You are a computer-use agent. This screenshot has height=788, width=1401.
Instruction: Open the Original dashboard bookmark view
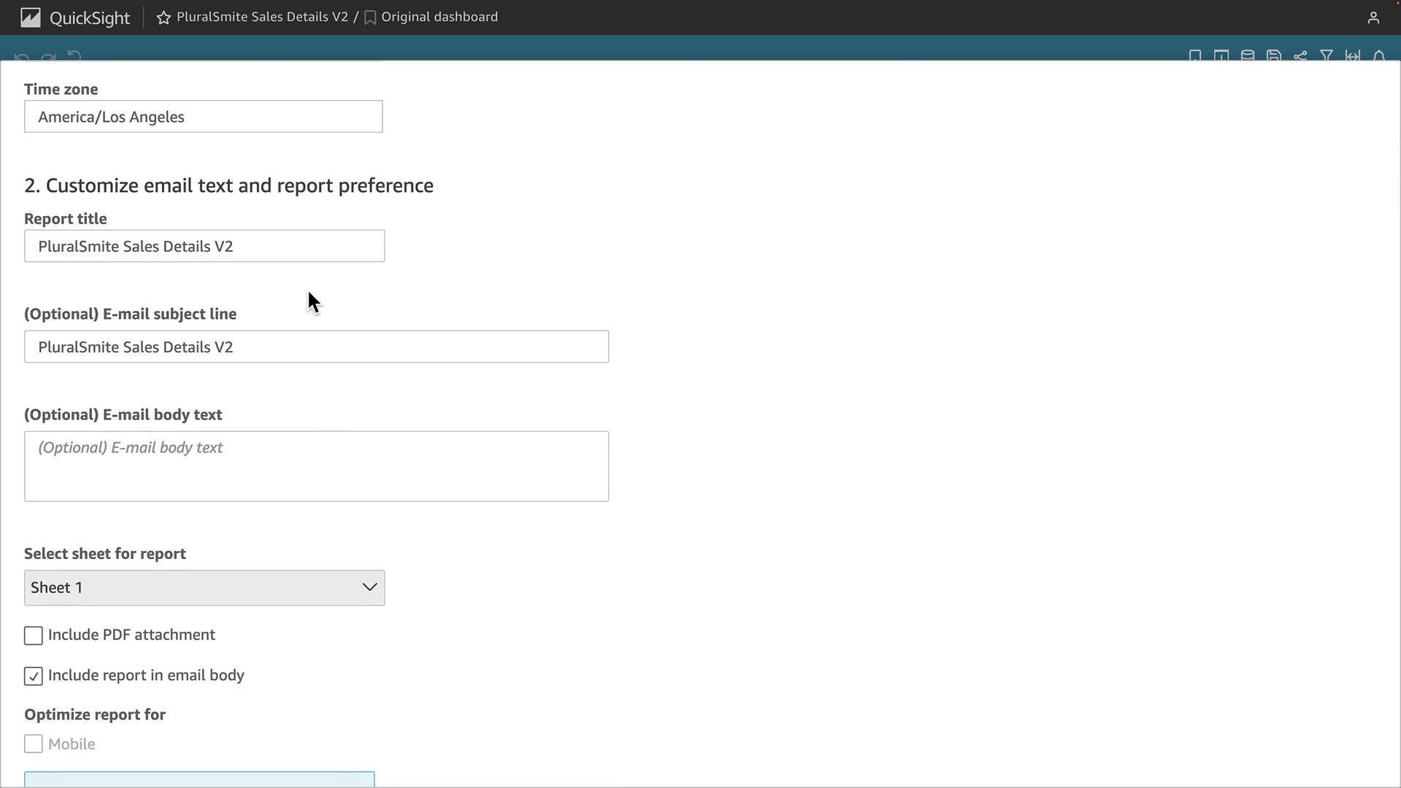pyautogui.click(x=439, y=17)
